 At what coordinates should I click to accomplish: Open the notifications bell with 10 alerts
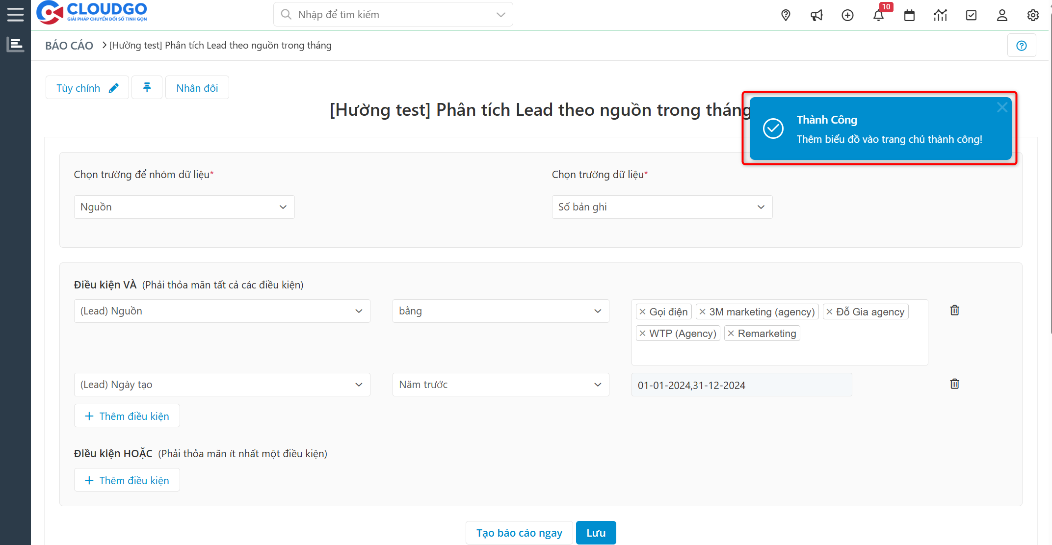[x=879, y=15]
